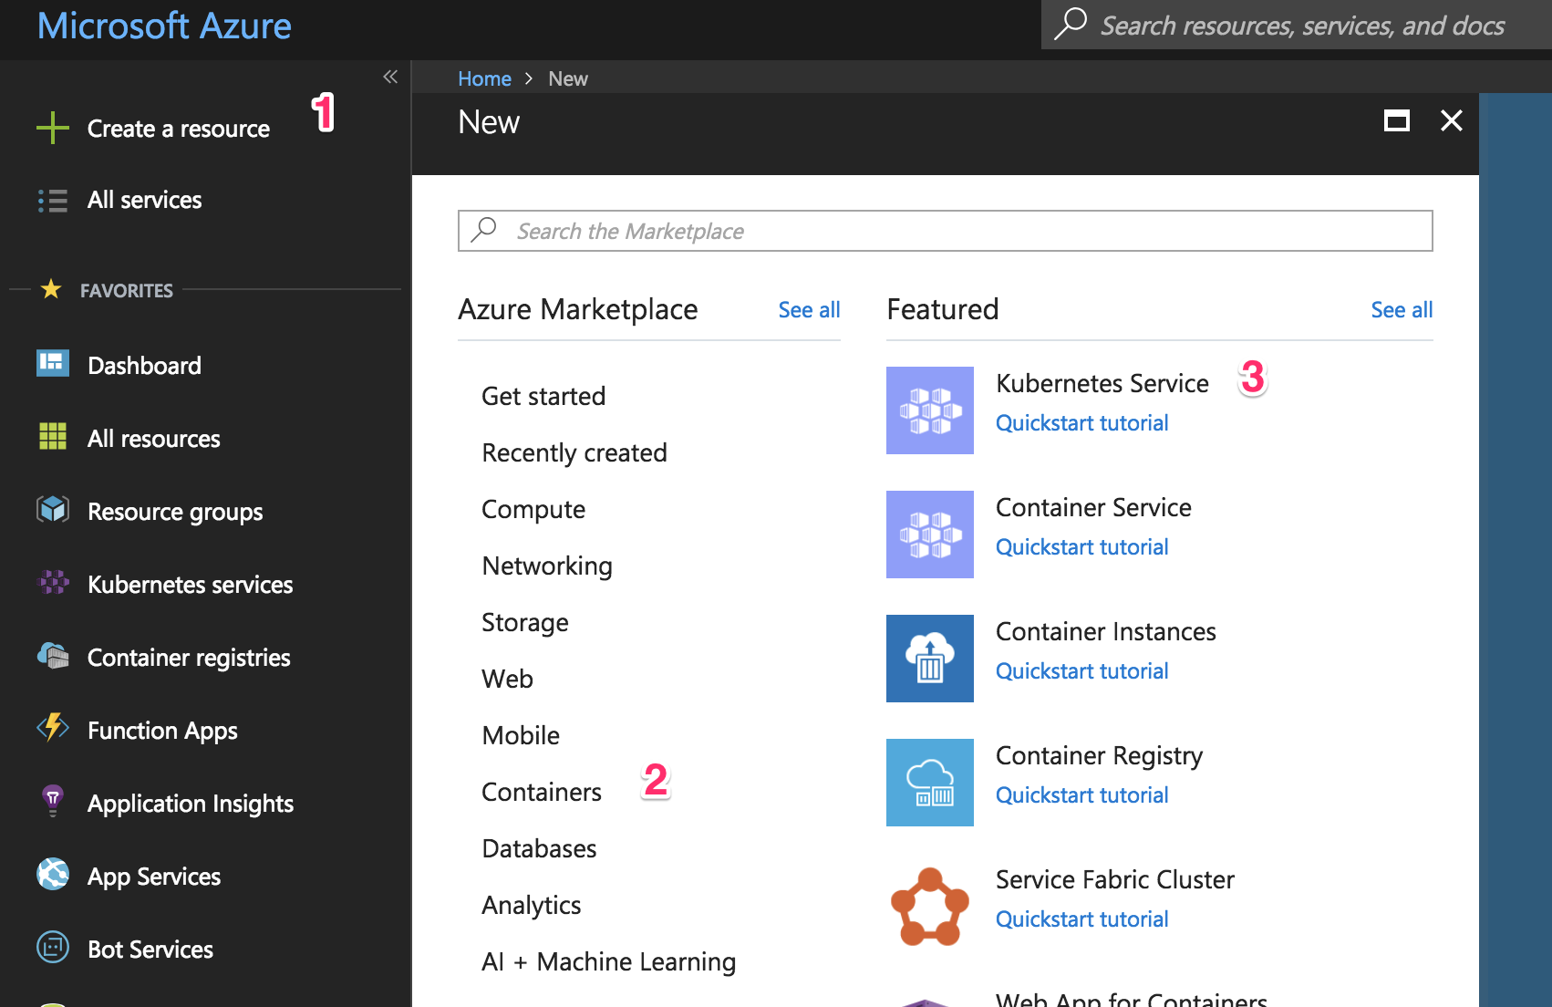Select the Databases category

(x=539, y=848)
